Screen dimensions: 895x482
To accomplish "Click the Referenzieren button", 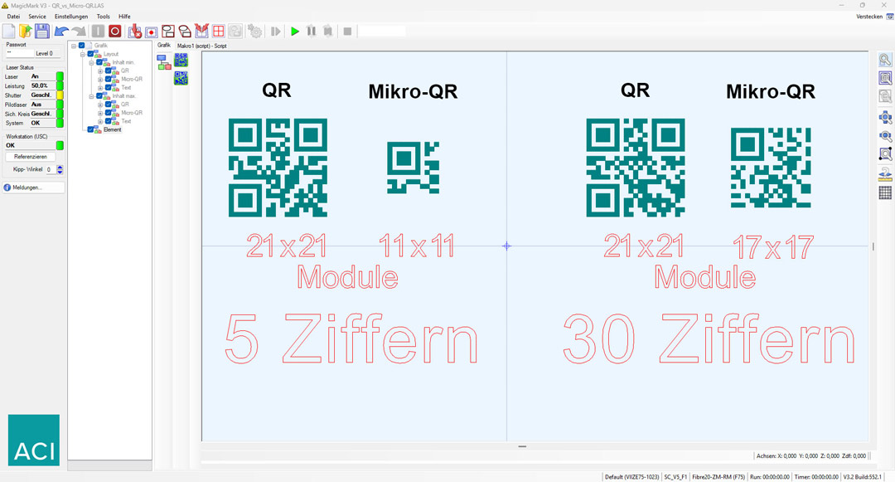I will [x=31, y=157].
